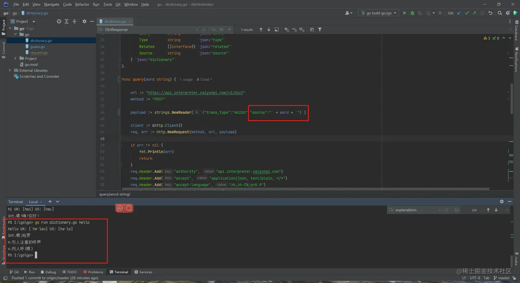
Task: Open Navigate menu
Action: pyautogui.click(x=51, y=4)
